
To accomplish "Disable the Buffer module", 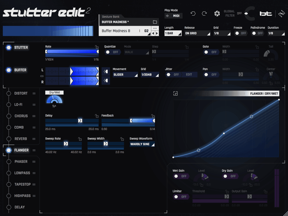I will coord(9,70).
